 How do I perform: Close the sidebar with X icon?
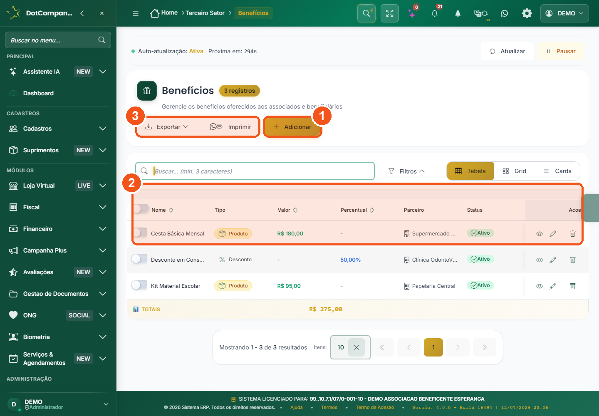coord(102,13)
